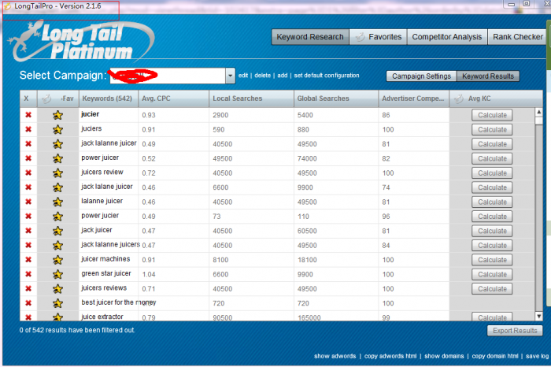Delete the jack lalane juicer row
The width and height of the screenshot is (551, 367).
pyautogui.click(x=28, y=187)
